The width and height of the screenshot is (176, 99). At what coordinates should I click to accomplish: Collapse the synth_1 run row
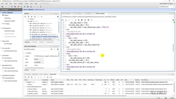pos(25,82)
